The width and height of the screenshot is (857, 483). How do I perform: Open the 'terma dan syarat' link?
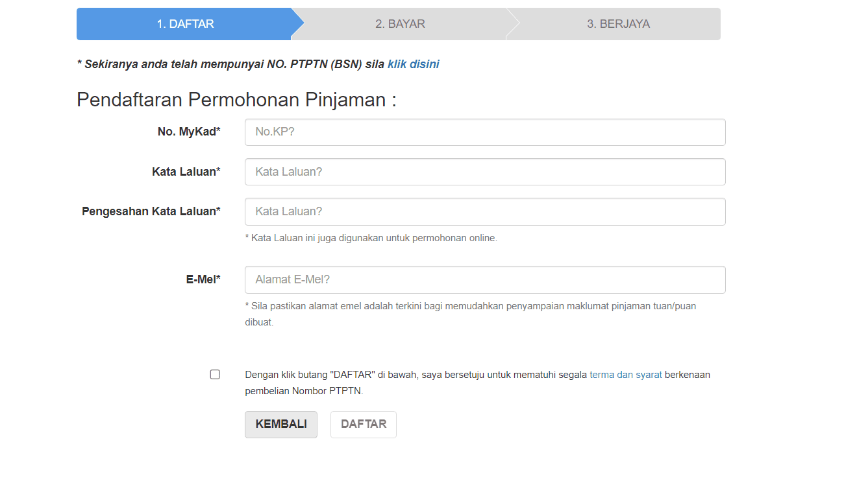tap(626, 375)
